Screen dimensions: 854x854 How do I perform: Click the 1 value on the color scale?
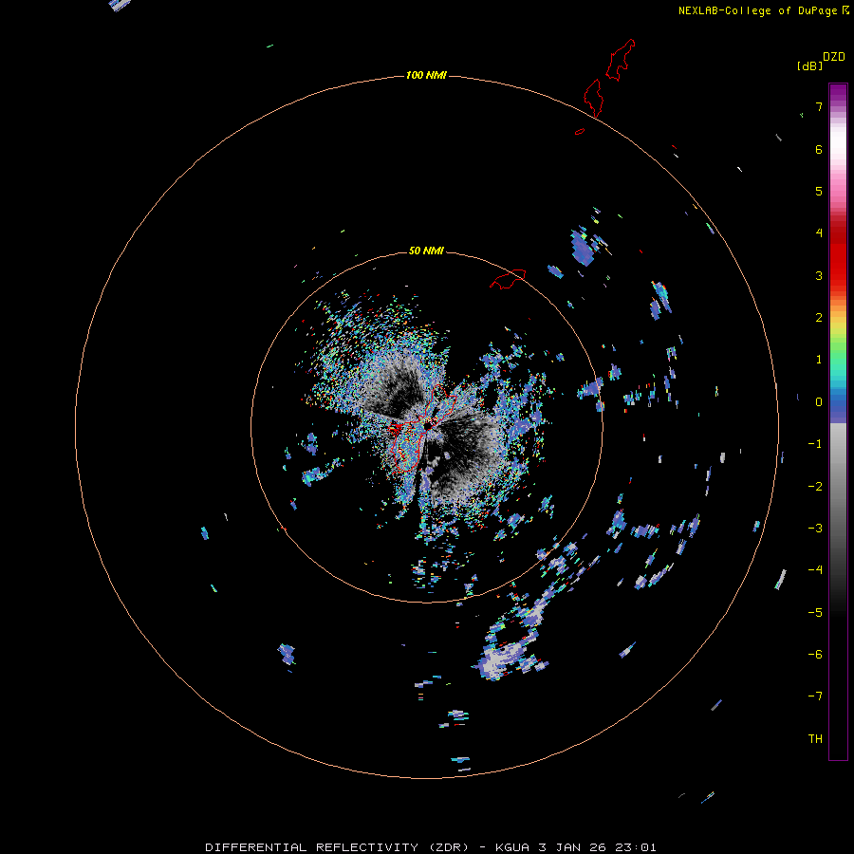click(819, 360)
